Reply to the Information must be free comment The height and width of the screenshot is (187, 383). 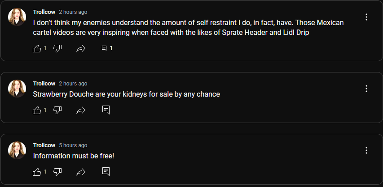(x=106, y=172)
